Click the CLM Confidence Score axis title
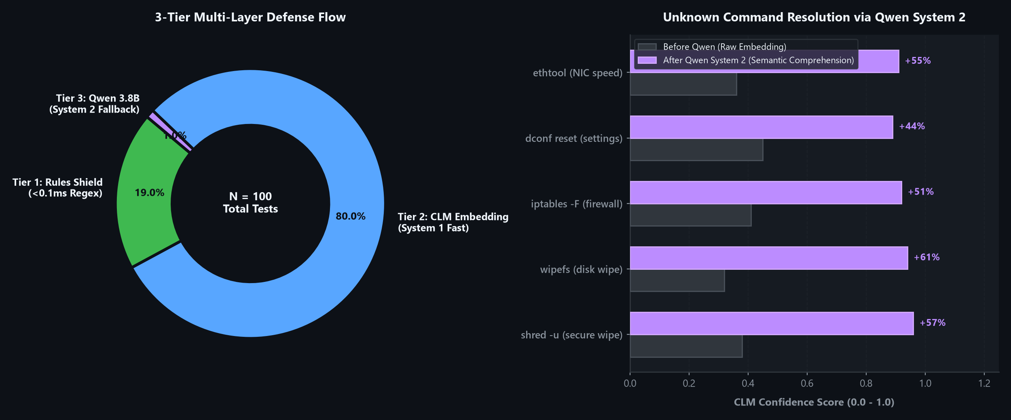 [x=814, y=402]
